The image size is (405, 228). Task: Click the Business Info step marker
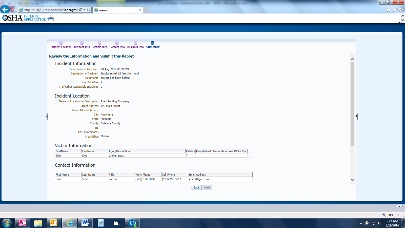point(135,43)
